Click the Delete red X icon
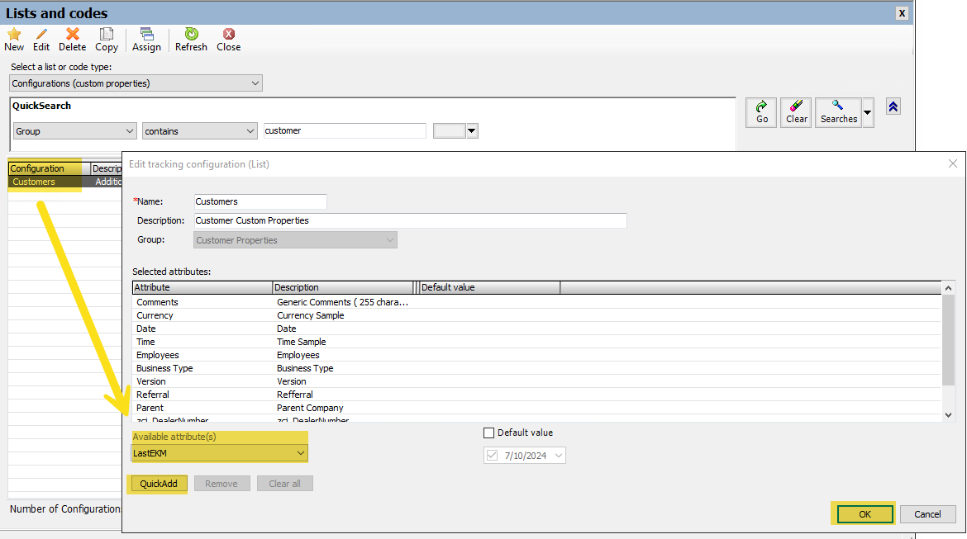 pos(72,34)
